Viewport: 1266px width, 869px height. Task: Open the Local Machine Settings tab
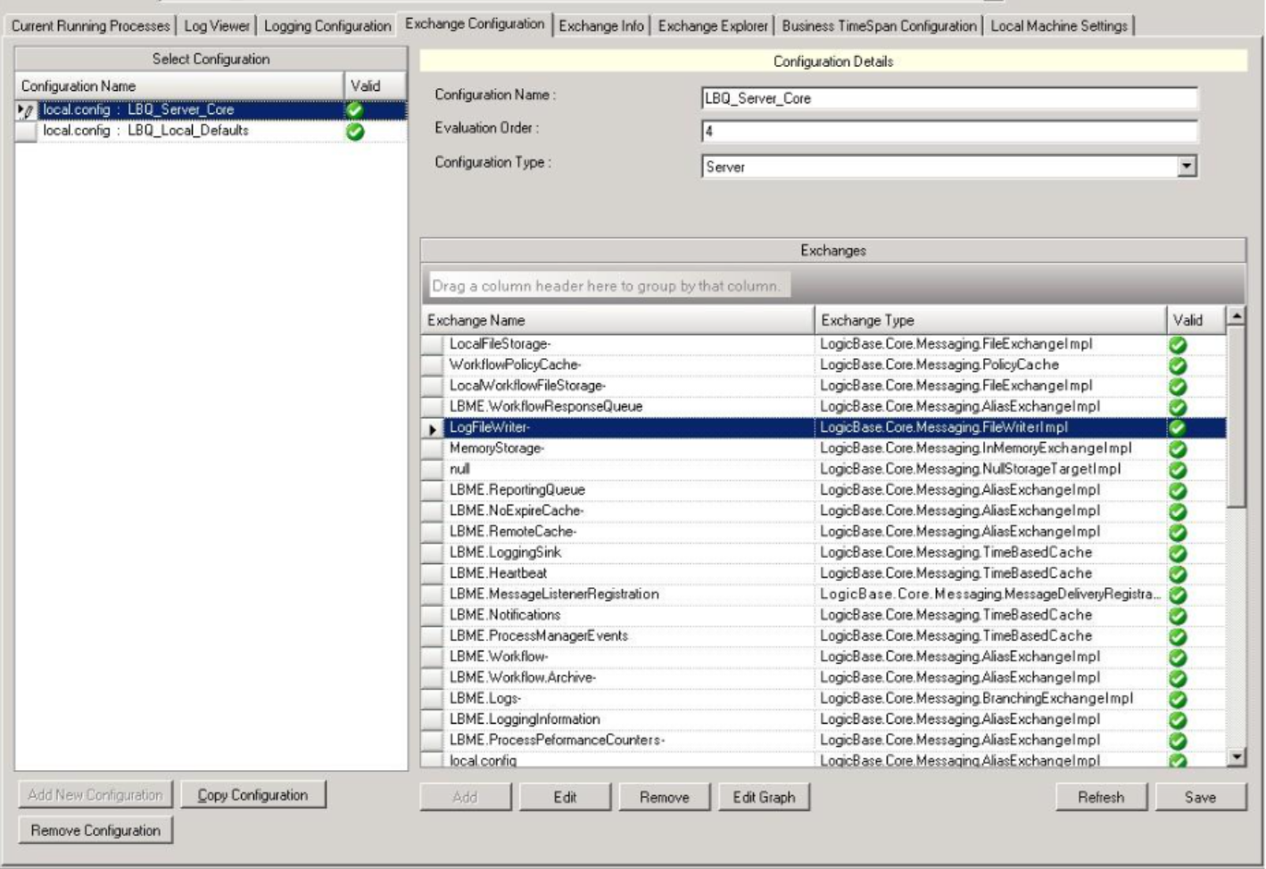tap(1059, 26)
